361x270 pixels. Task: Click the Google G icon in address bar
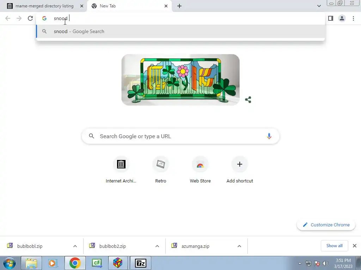pos(44,18)
